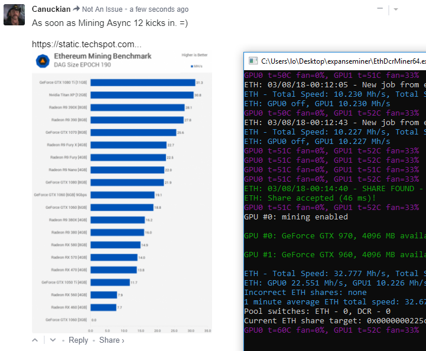Click the 'a few seconds ago' timestamp

[159, 9]
